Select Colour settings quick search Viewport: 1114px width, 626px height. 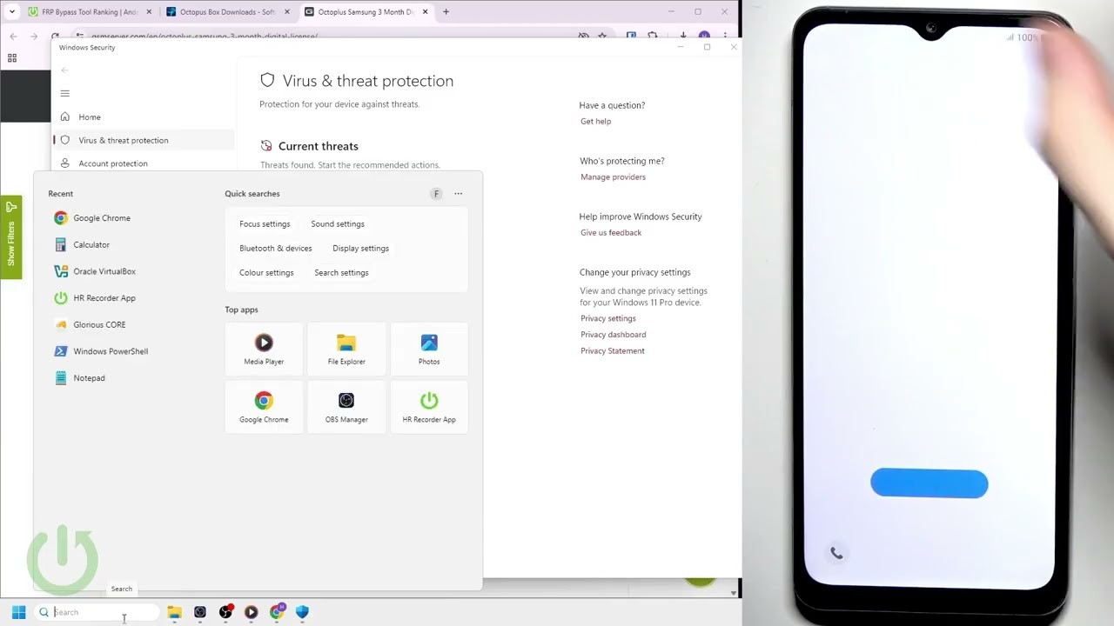pyautogui.click(x=266, y=273)
